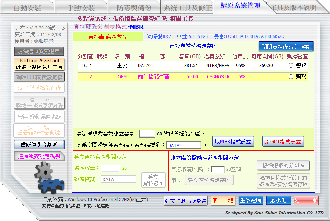This screenshot has width=330, height=221.
Task: Click 重新偵測分割區 button
Action: coord(39,145)
